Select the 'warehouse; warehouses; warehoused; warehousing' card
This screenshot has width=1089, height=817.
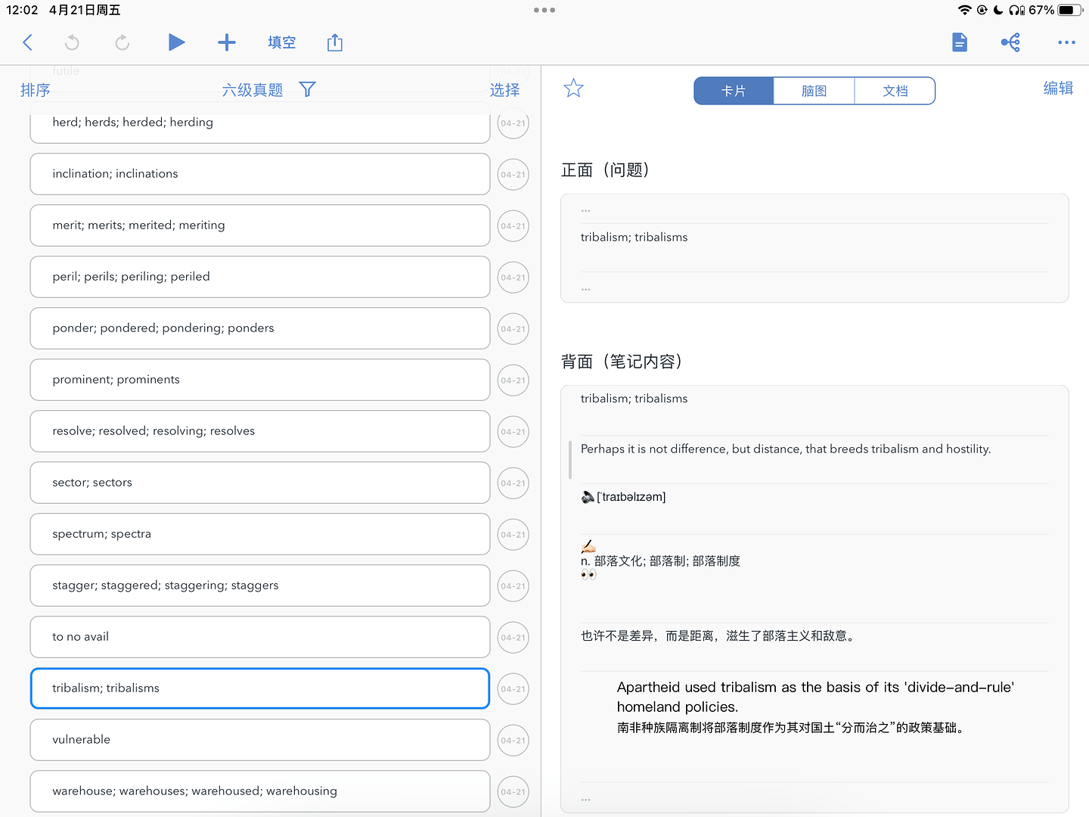[x=260, y=791]
